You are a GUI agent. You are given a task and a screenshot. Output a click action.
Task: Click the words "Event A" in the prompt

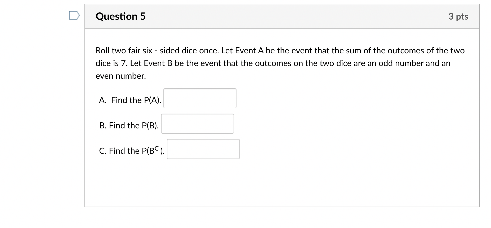[x=249, y=50]
